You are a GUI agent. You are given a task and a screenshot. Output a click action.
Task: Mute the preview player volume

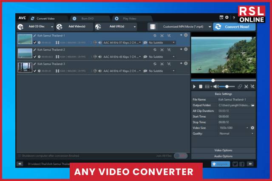[216, 87]
